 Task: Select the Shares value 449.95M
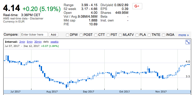pyautogui.click(x=122, y=13)
